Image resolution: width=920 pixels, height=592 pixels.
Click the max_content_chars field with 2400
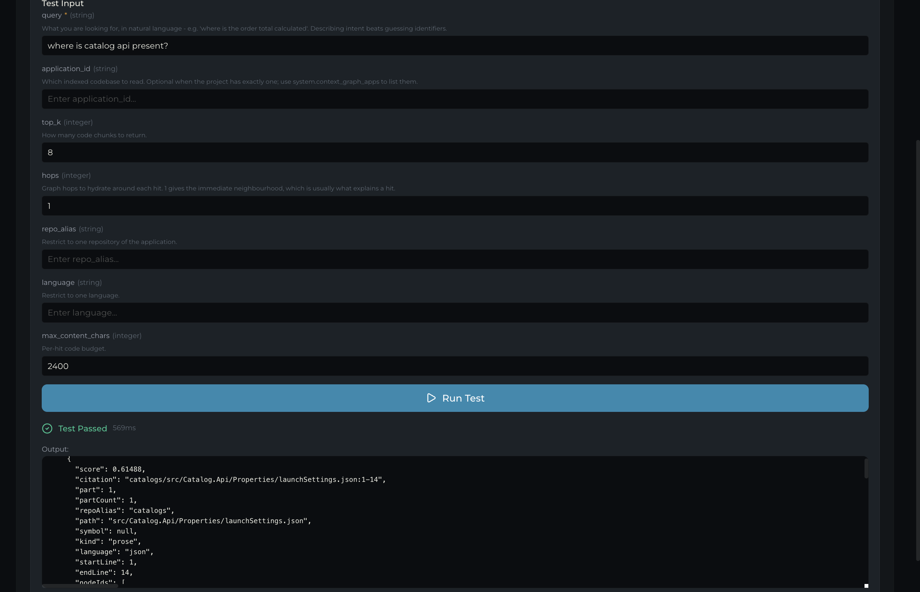click(455, 366)
